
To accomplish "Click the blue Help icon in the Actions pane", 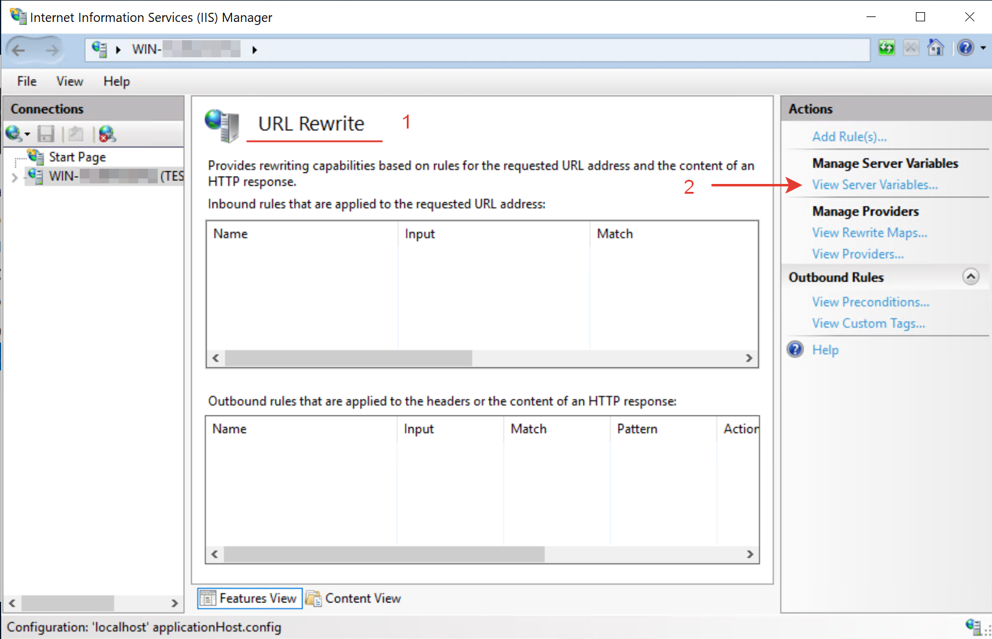I will 795,349.
